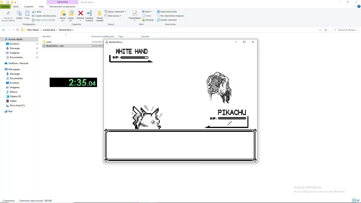361x203 pixels.
Task: Select the Buried Alive +.exe file
Action: coord(73,46)
